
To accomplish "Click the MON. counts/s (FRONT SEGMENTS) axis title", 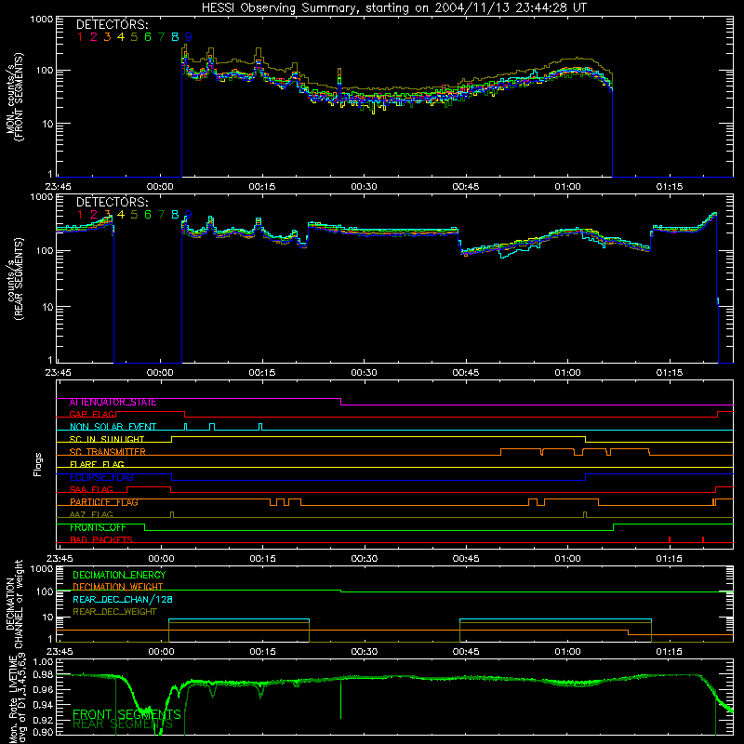I will click(15, 97).
